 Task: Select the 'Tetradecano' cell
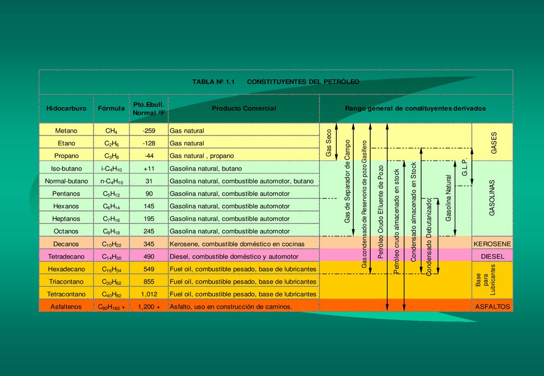click(66, 256)
